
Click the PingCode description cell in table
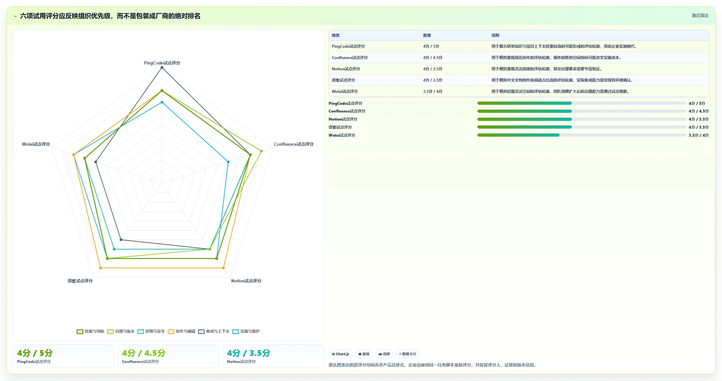564,46
